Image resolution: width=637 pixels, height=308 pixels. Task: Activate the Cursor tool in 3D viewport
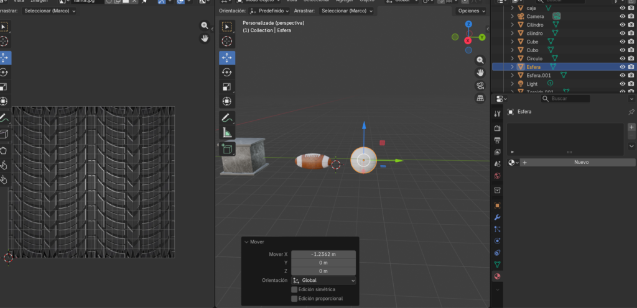tap(228, 42)
